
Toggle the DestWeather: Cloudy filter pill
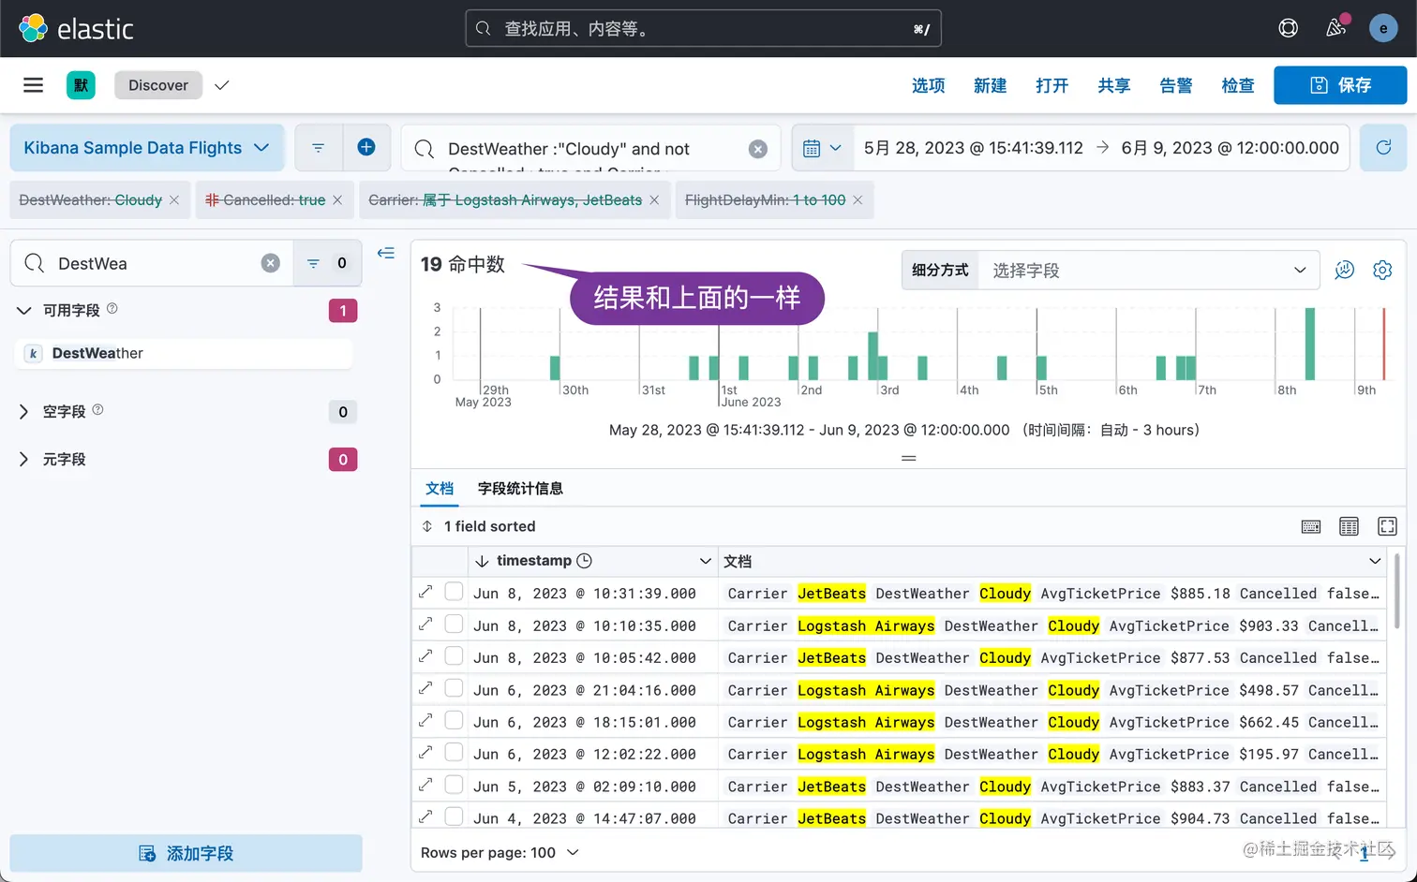90,200
